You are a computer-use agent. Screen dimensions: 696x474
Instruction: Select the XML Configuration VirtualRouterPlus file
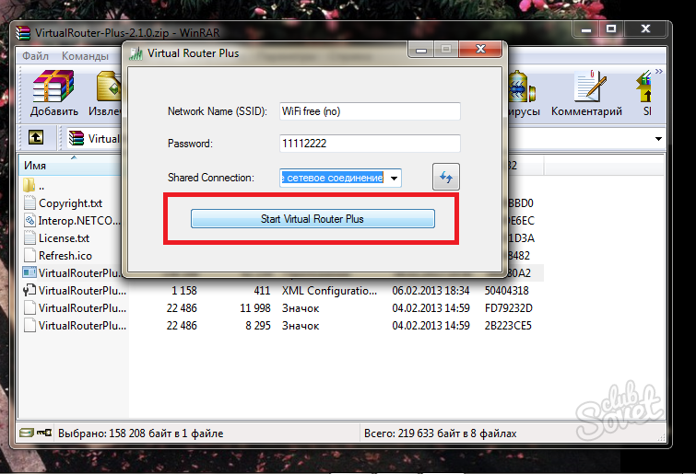click(81, 290)
